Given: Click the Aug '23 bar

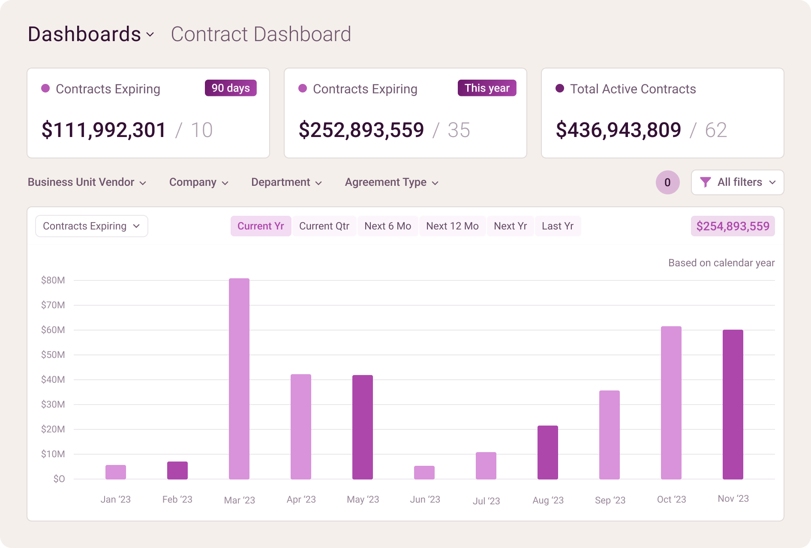Looking at the screenshot, I should coord(548,453).
